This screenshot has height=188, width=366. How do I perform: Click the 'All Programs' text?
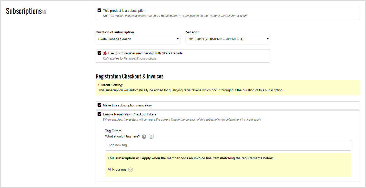tap(117, 170)
